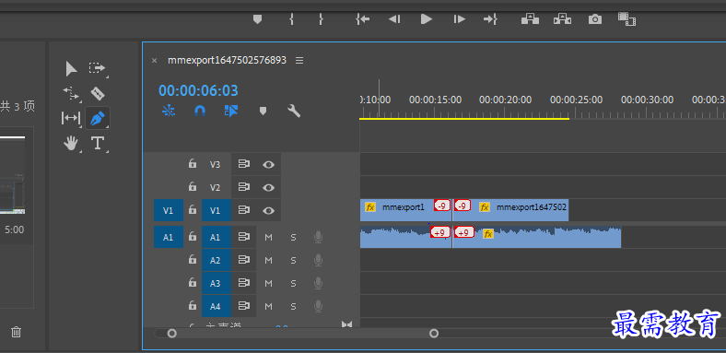Toggle V1 source patching

pos(169,210)
